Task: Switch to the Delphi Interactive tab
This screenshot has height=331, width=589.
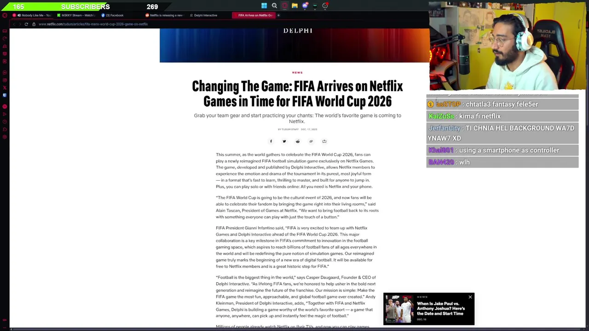Action: point(209,15)
